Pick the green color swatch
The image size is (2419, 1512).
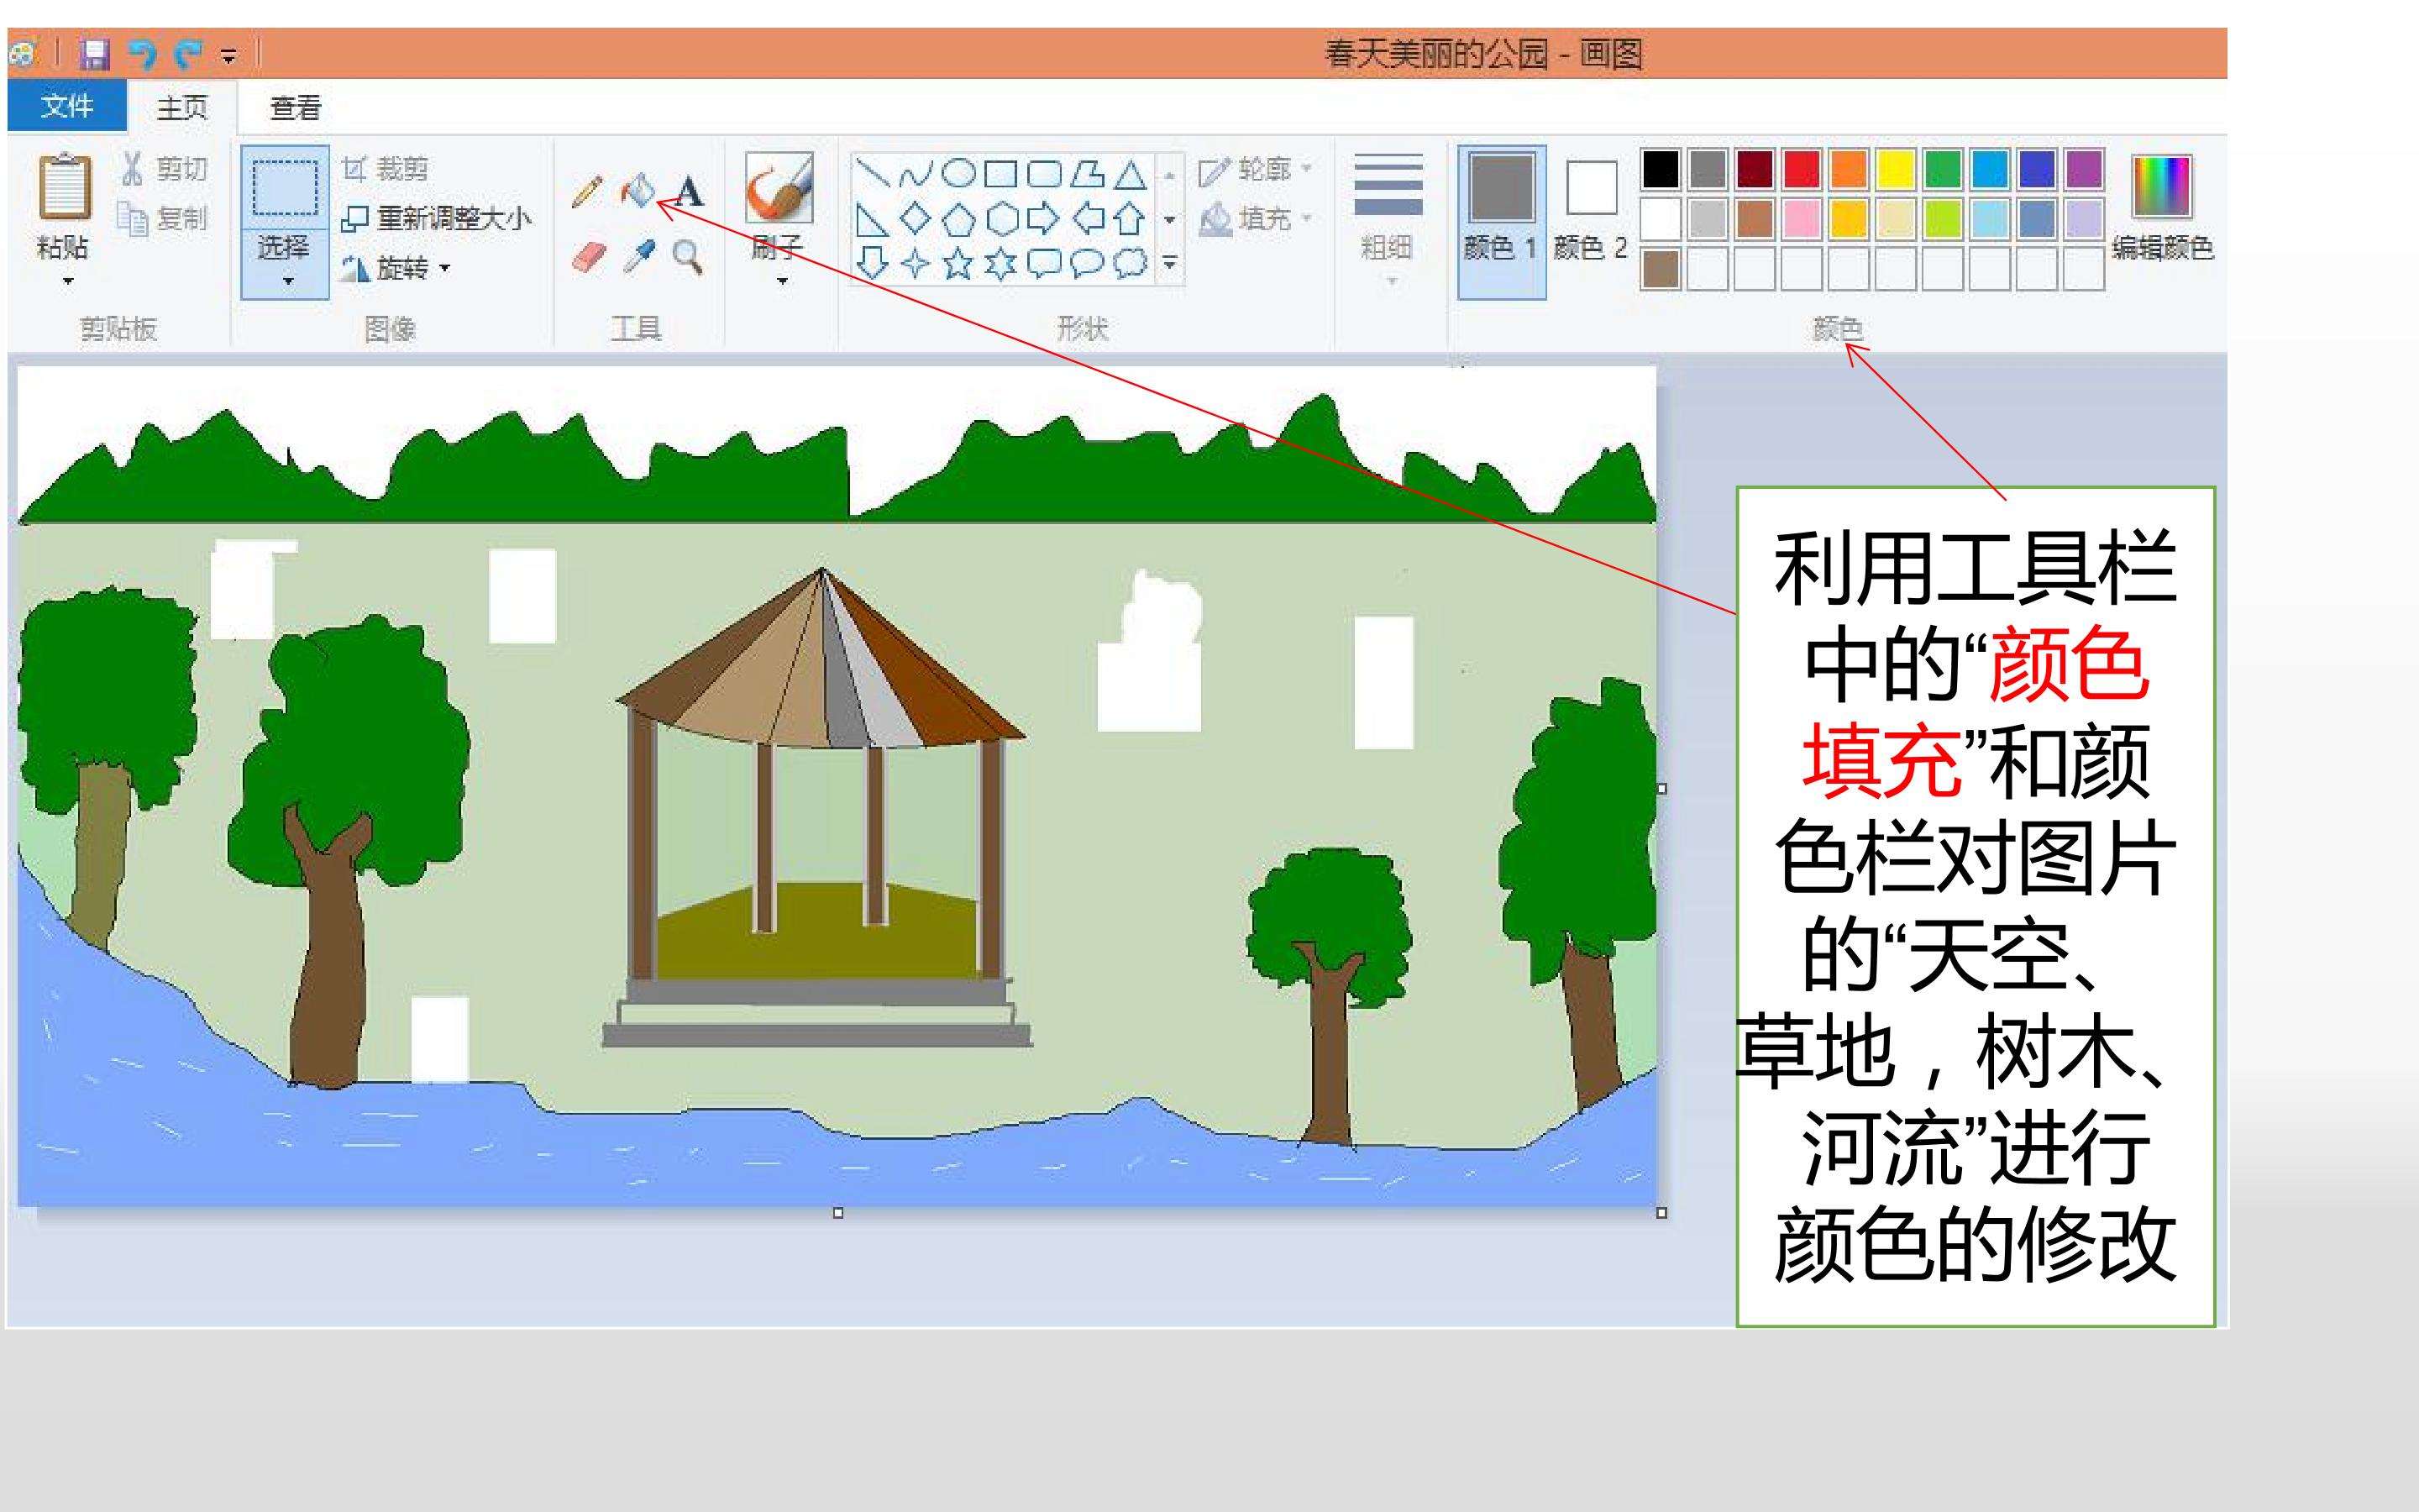pos(1942,170)
